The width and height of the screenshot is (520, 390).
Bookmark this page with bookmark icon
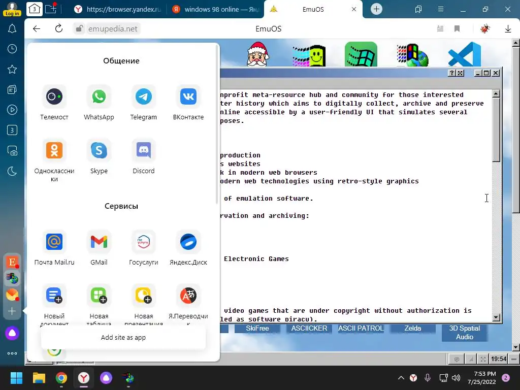pos(457,29)
